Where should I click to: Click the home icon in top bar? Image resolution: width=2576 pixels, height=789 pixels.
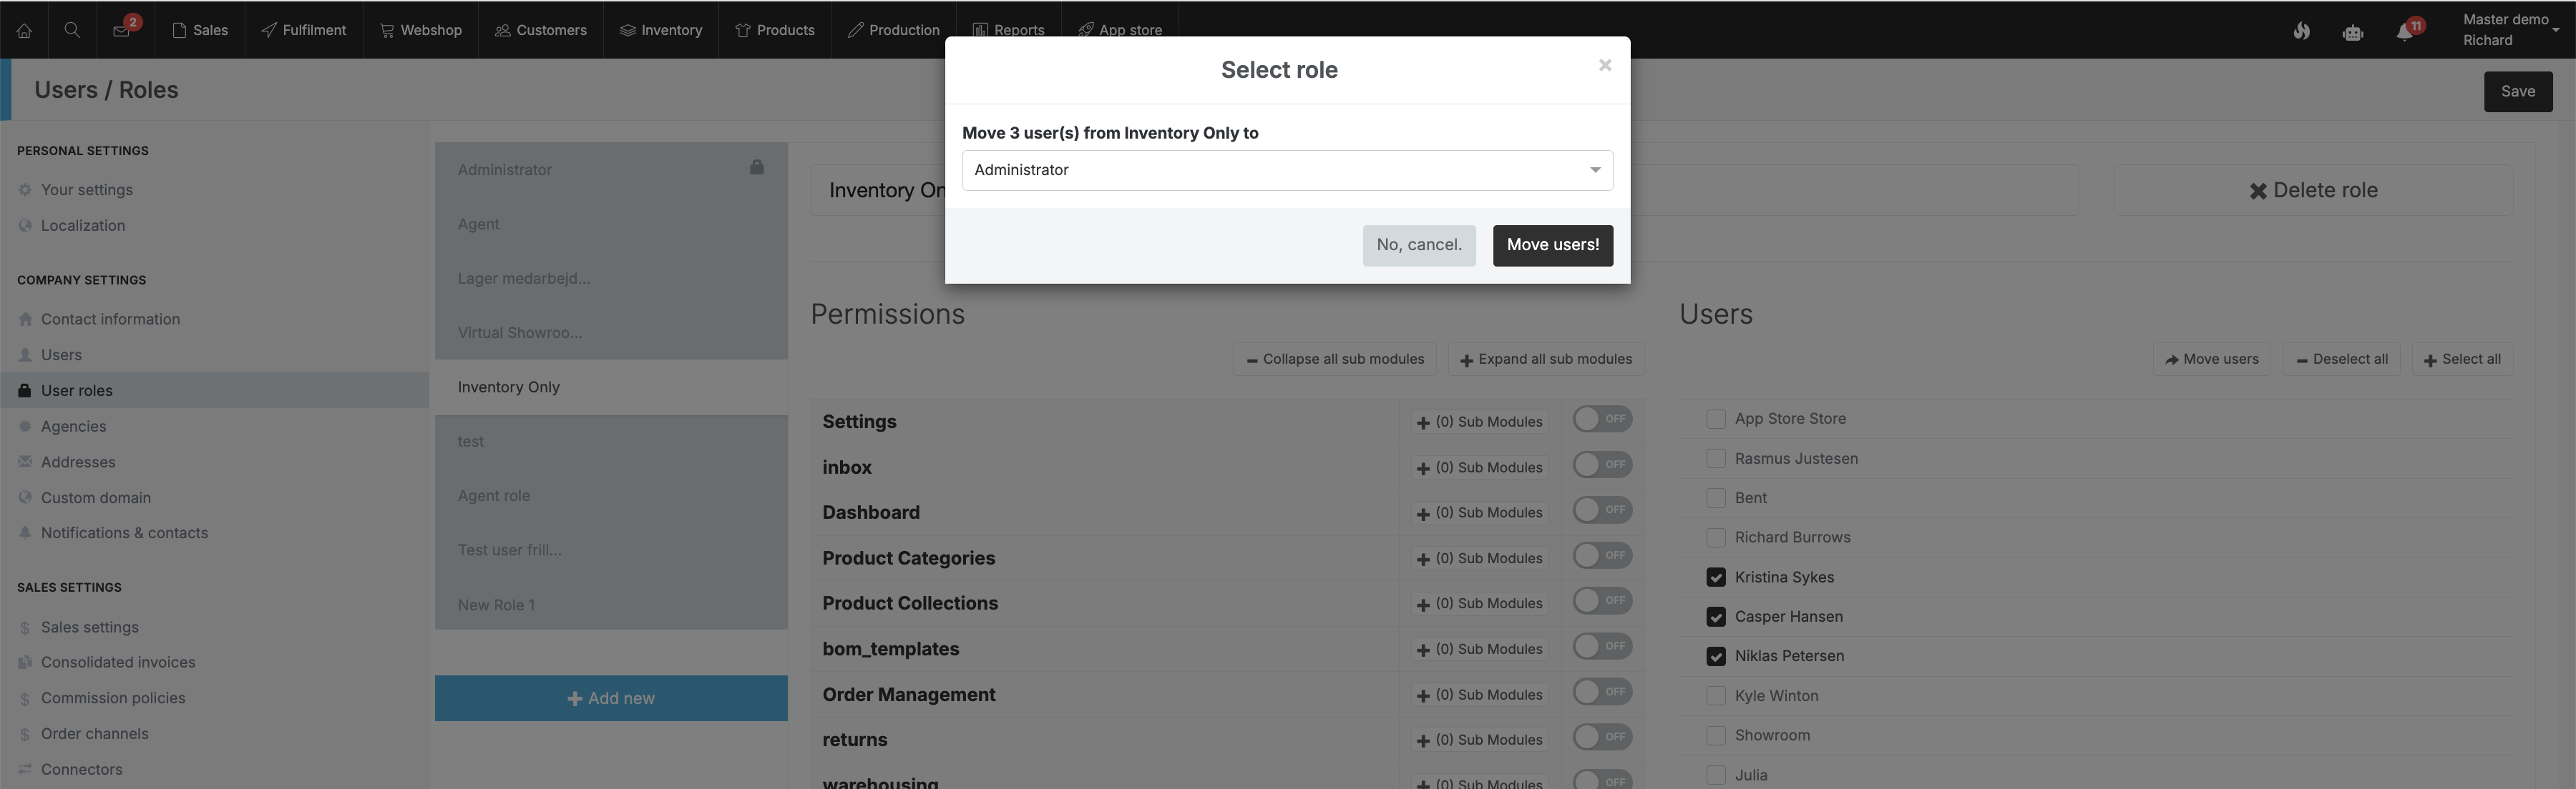pos(24,30)
